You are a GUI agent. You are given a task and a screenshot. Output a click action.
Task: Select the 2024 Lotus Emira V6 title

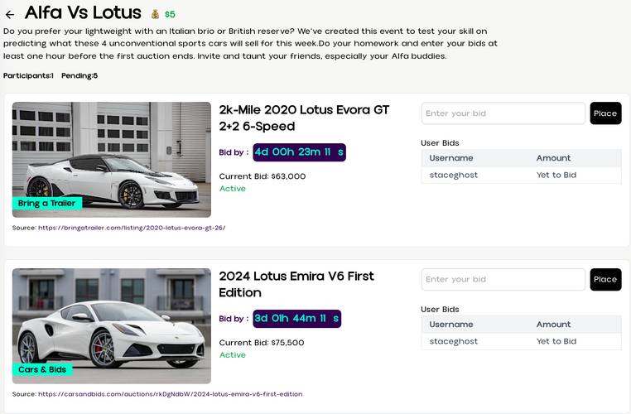(296, 284)
